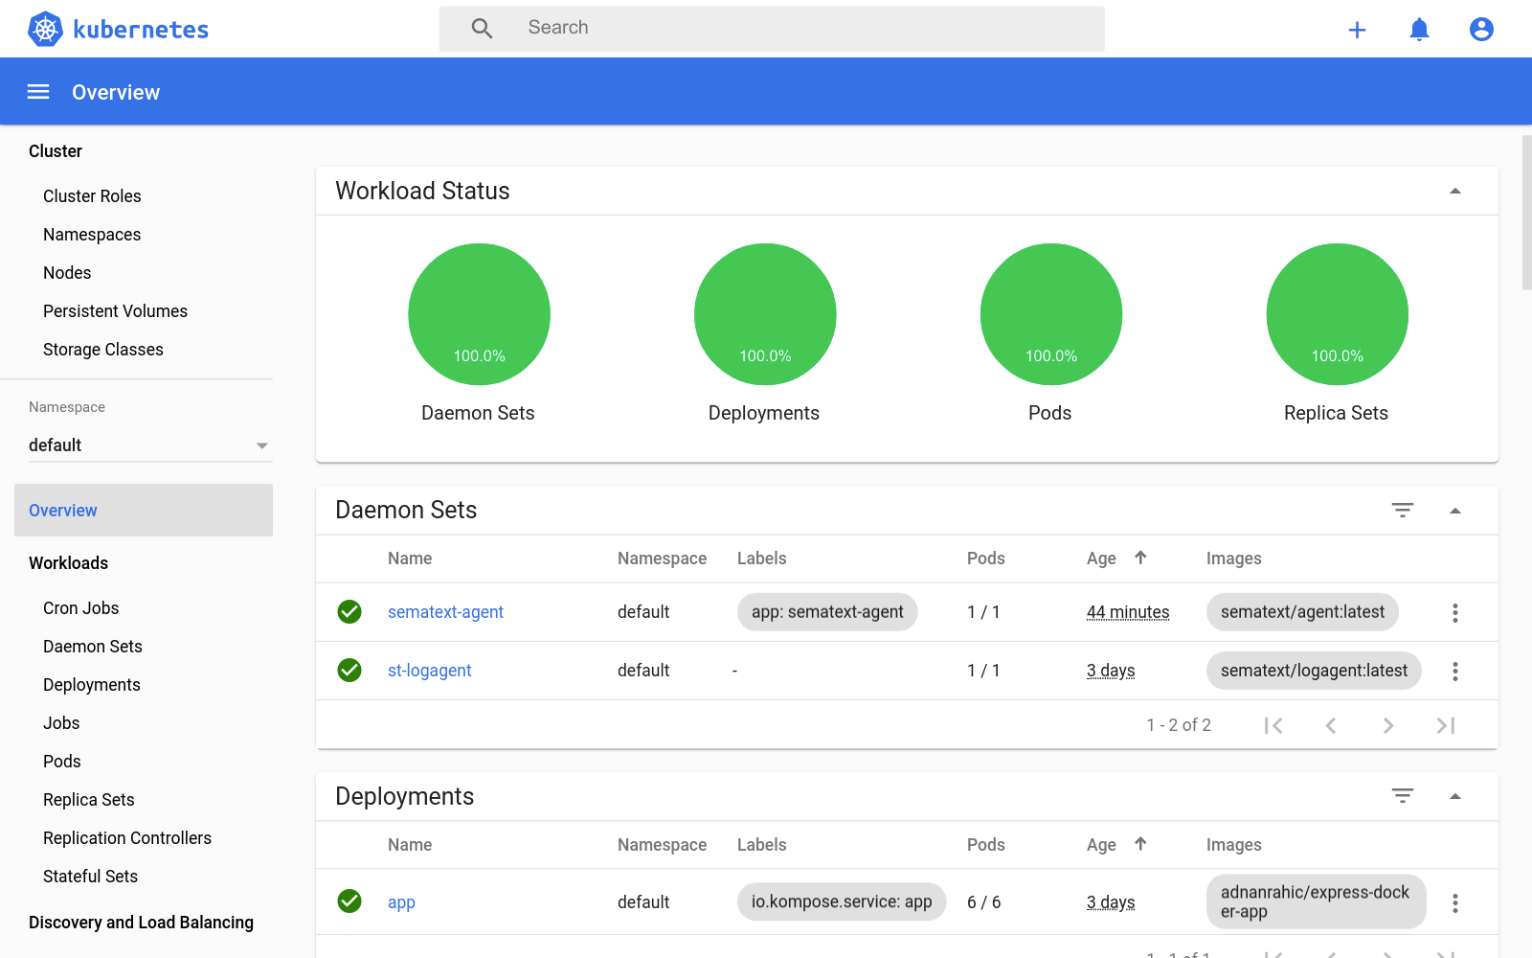Collapse the Workload Status card

click(x=1455, y=191)
